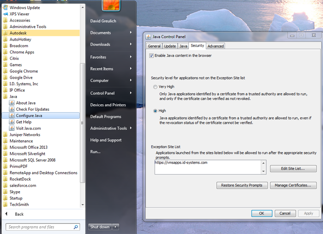
Task: Click the Get Help Java icon
Action: coord(12,122)
